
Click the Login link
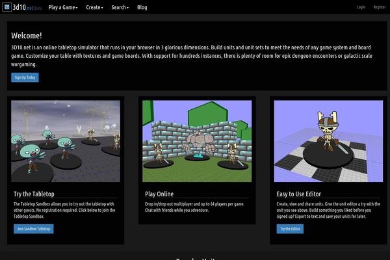point(361,7)
